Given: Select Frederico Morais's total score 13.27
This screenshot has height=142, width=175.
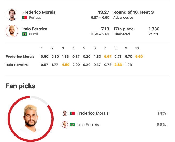Looking at the screenshot, I should tap(104, 12).
